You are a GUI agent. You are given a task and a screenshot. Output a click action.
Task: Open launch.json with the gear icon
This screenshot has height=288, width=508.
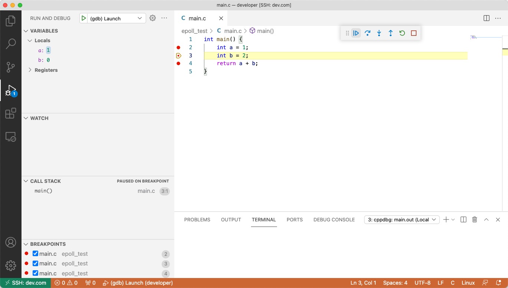click(152, 18)
